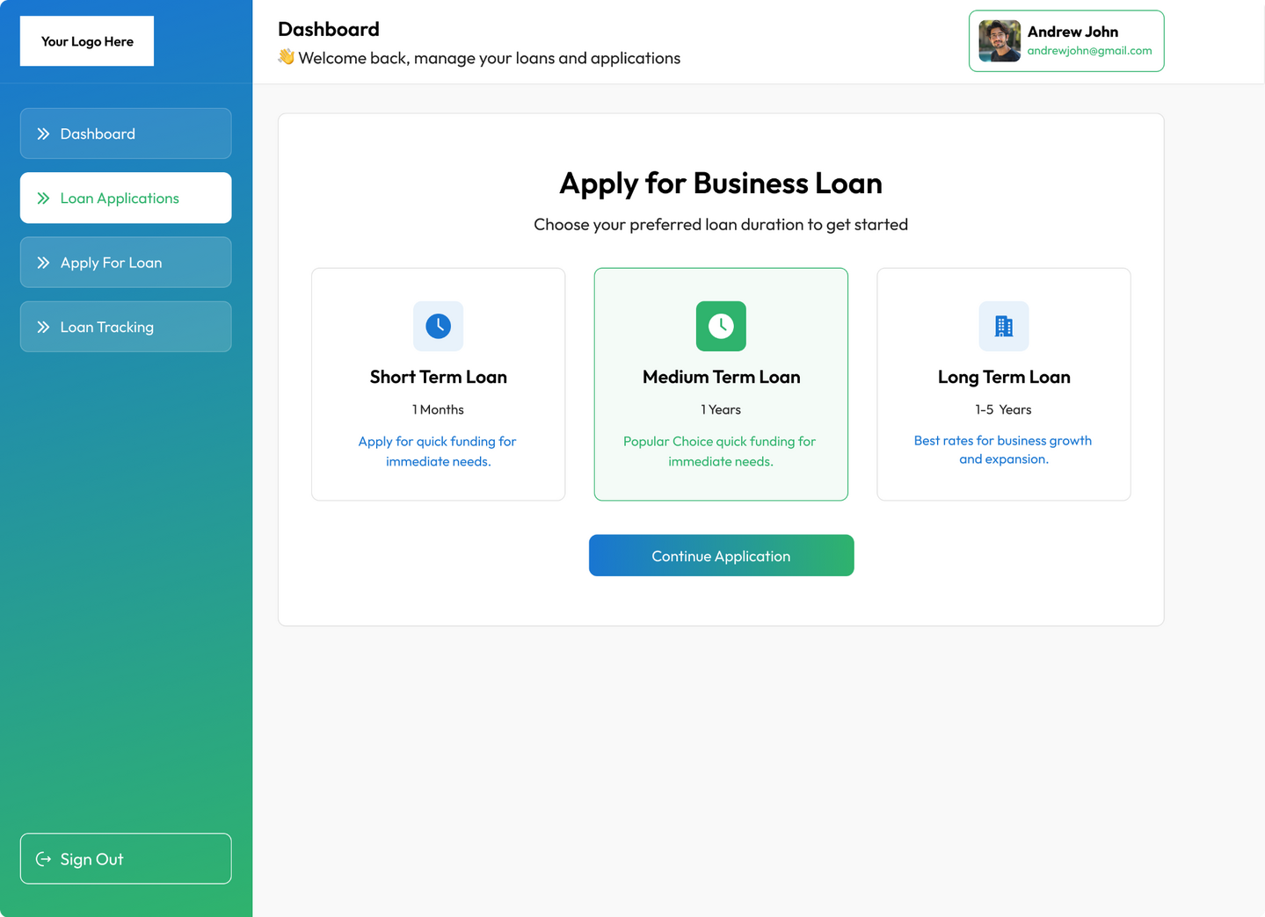1265x917 pixels.
Task: Click the chevron icon beside Apply For Loan
Action: click(x=43, y=263)
